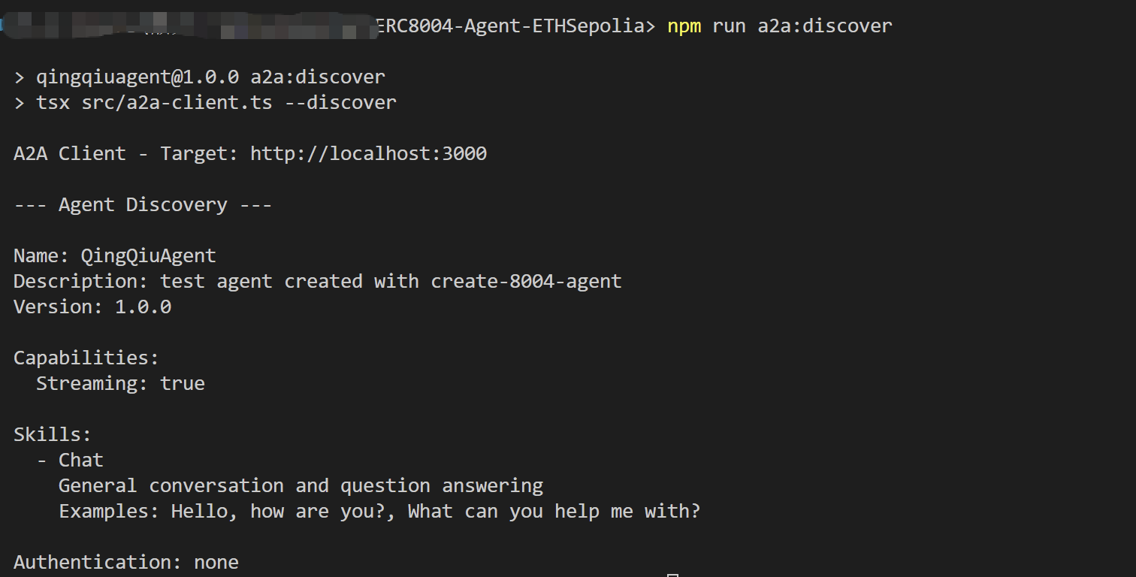The height and width of the screenshot is (577, 1136).
Task: Open the src/a2a-client.ts file path
Action: click(x=177, y=103)
